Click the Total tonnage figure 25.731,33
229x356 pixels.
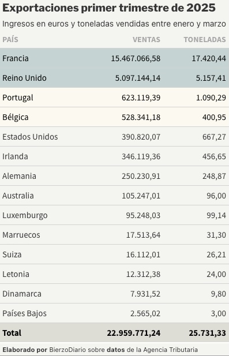pyautogui.click(x=207, y=333)
